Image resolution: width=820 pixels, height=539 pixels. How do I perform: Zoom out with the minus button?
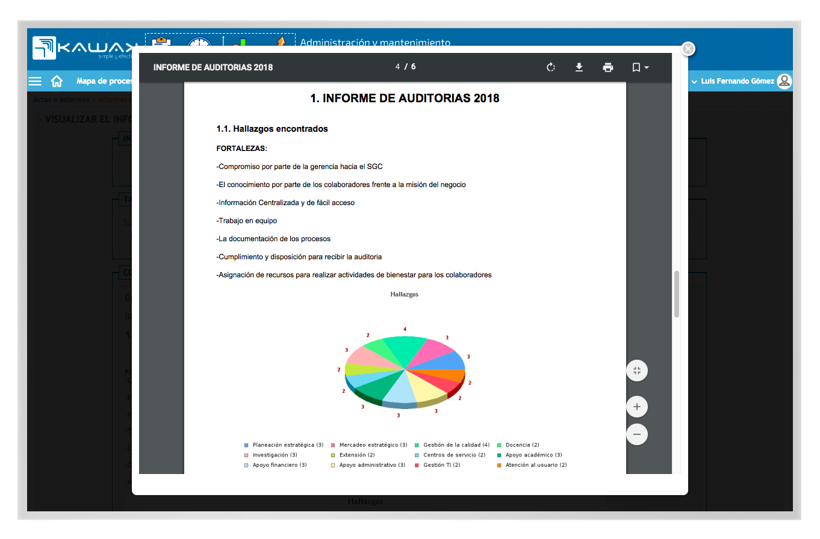pyautogui.click(x=637, y=434)
